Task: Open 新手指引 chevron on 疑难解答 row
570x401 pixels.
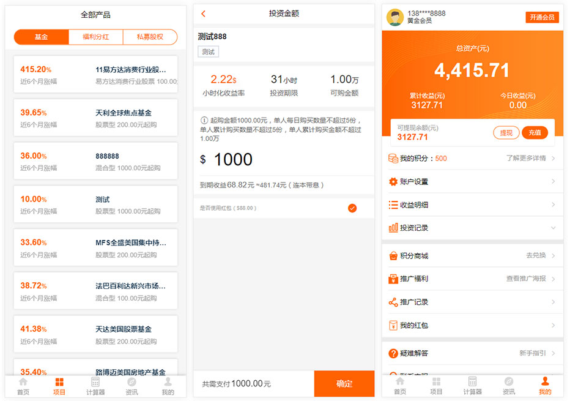Action: pos(553,353)
